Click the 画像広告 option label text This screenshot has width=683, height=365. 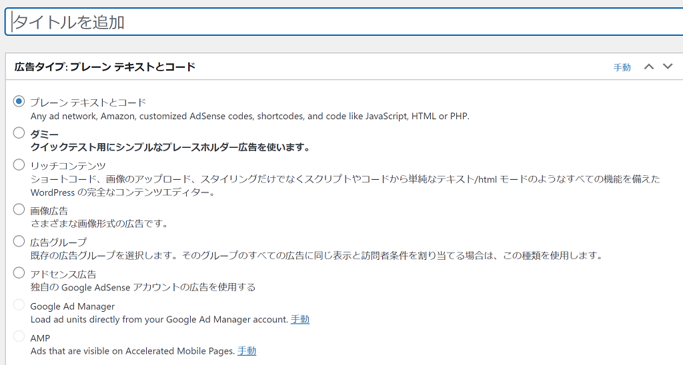coord(49,210)
